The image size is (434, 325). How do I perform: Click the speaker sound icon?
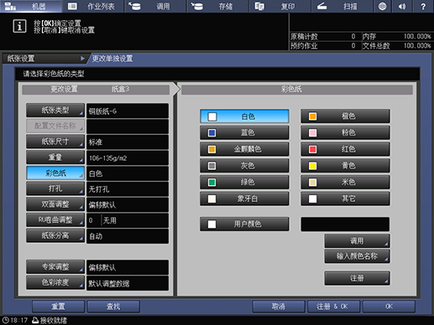point(402,6)
